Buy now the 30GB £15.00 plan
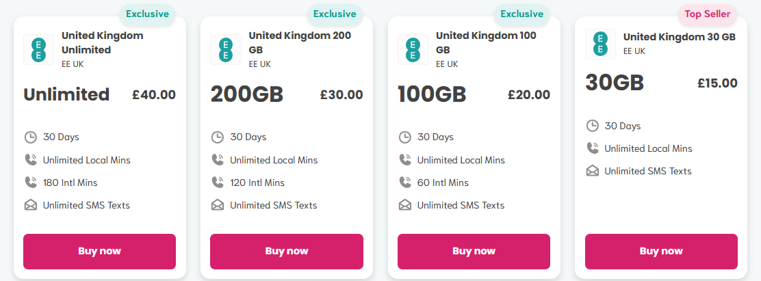Viewport: 761px width, 281px height. [661, 252]
